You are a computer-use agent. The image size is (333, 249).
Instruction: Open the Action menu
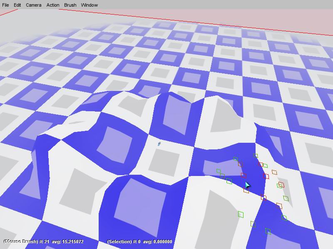click(x=53, y=5)
